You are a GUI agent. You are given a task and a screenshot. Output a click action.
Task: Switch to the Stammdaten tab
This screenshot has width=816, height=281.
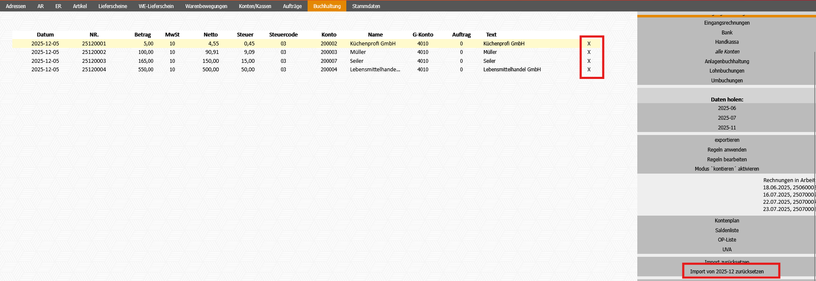(x=366, y=6)
